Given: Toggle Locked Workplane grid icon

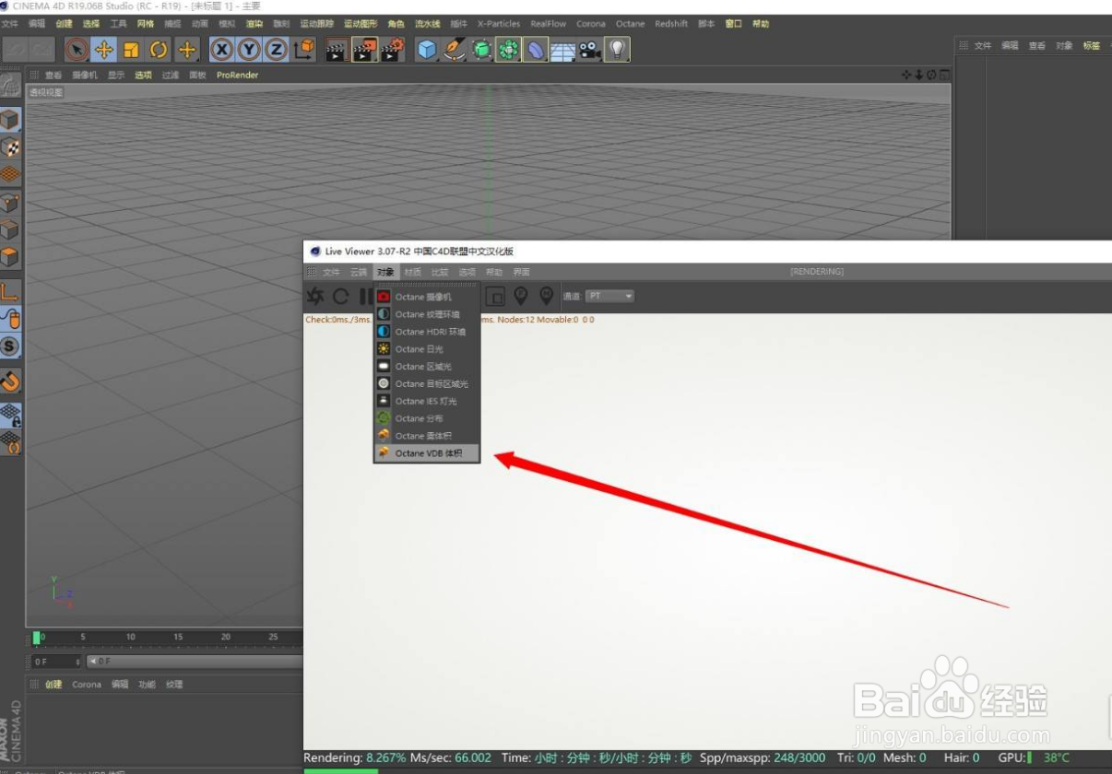Looking at the screenshot, I should tap(10, 415).
